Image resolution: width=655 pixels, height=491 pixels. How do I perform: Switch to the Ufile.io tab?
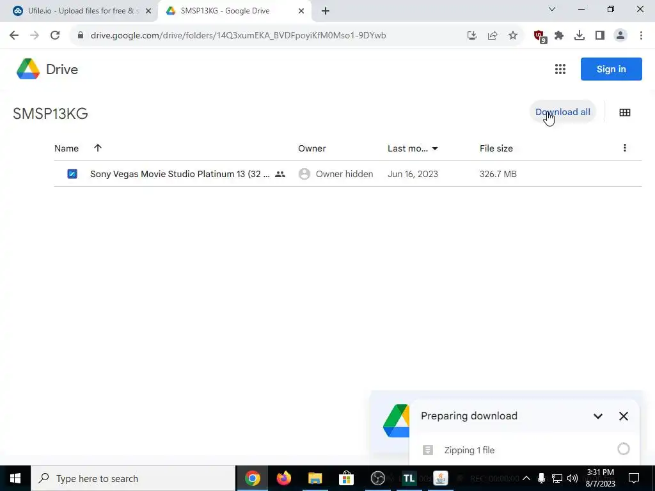point(79,11)
